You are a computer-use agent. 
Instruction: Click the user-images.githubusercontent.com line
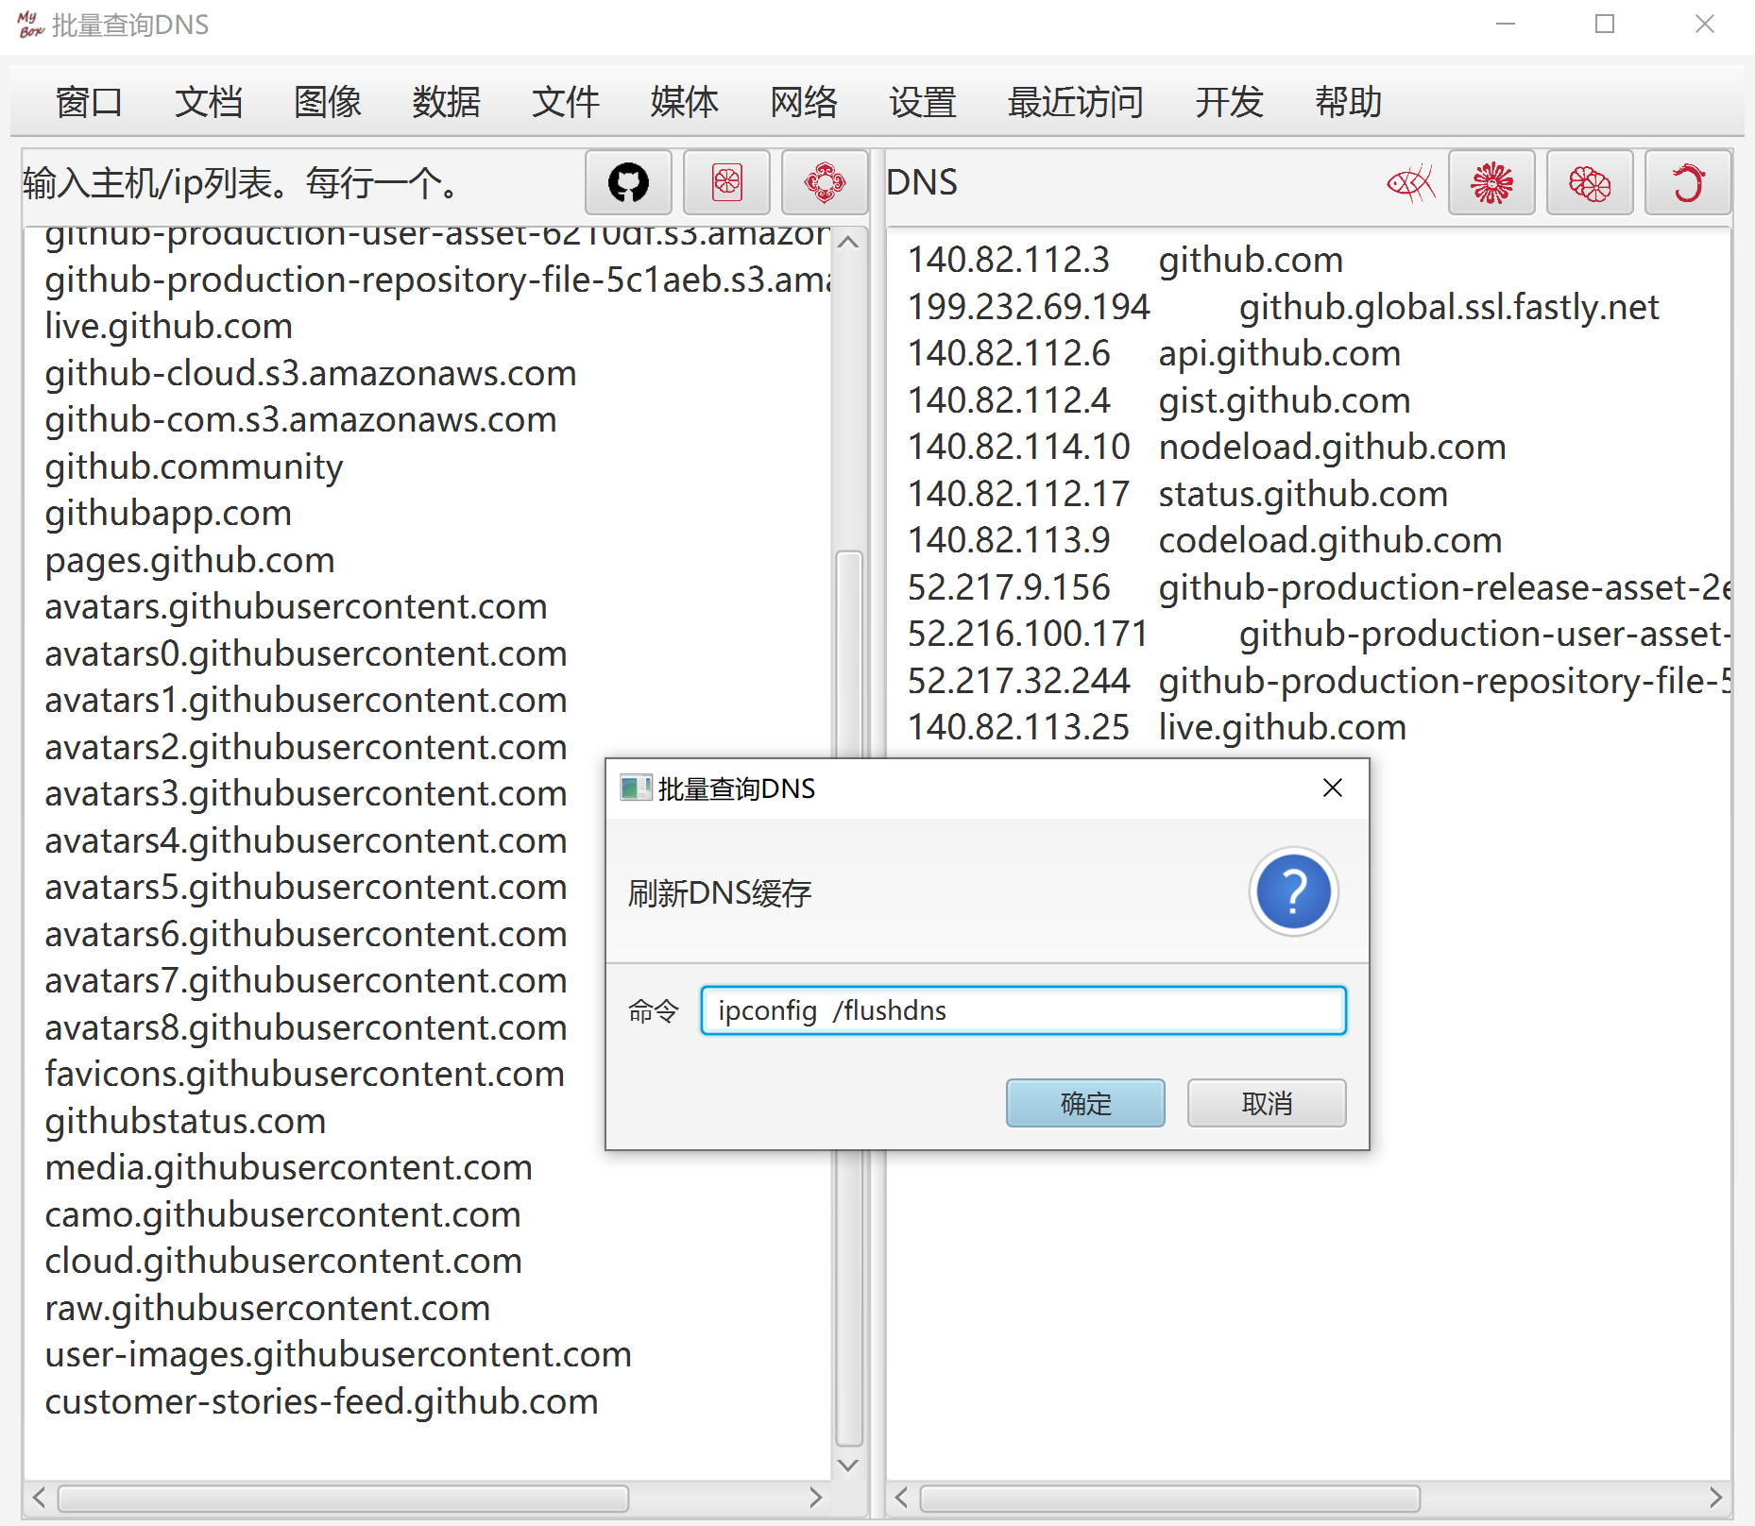click(x=338, y=1354)
